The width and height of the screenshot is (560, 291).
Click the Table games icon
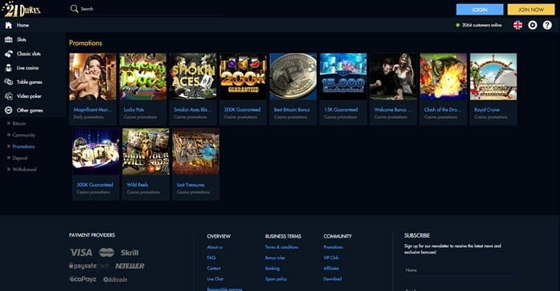[x=9, y=82]
